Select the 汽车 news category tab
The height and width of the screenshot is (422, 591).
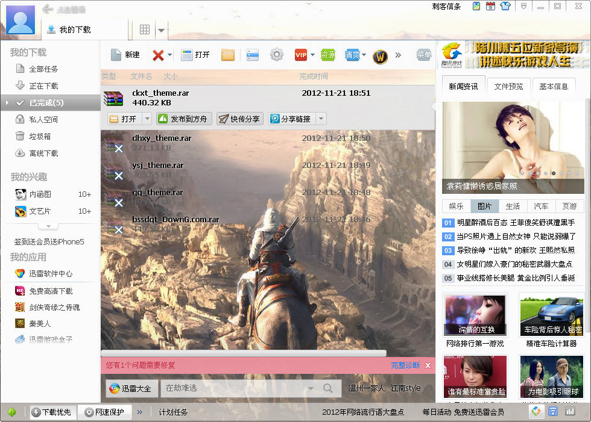pos(541,206)
